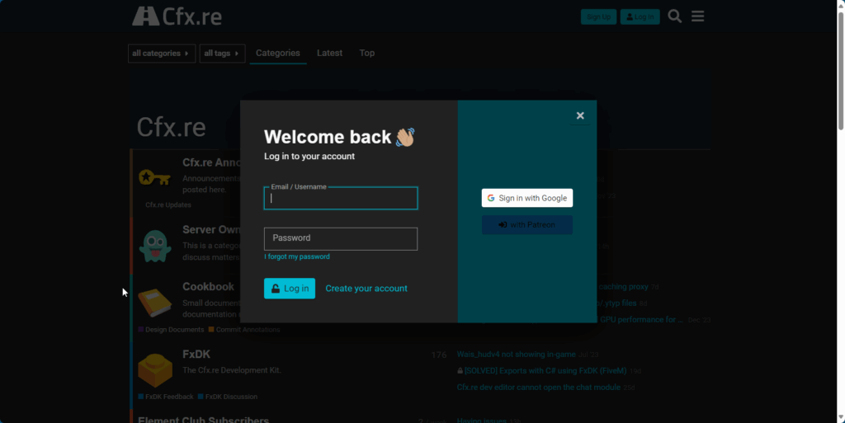The width and height of the screenshot is (845, 423).
Task: Open topic Exports with C# using FxDK
Action: pos(545,371)
